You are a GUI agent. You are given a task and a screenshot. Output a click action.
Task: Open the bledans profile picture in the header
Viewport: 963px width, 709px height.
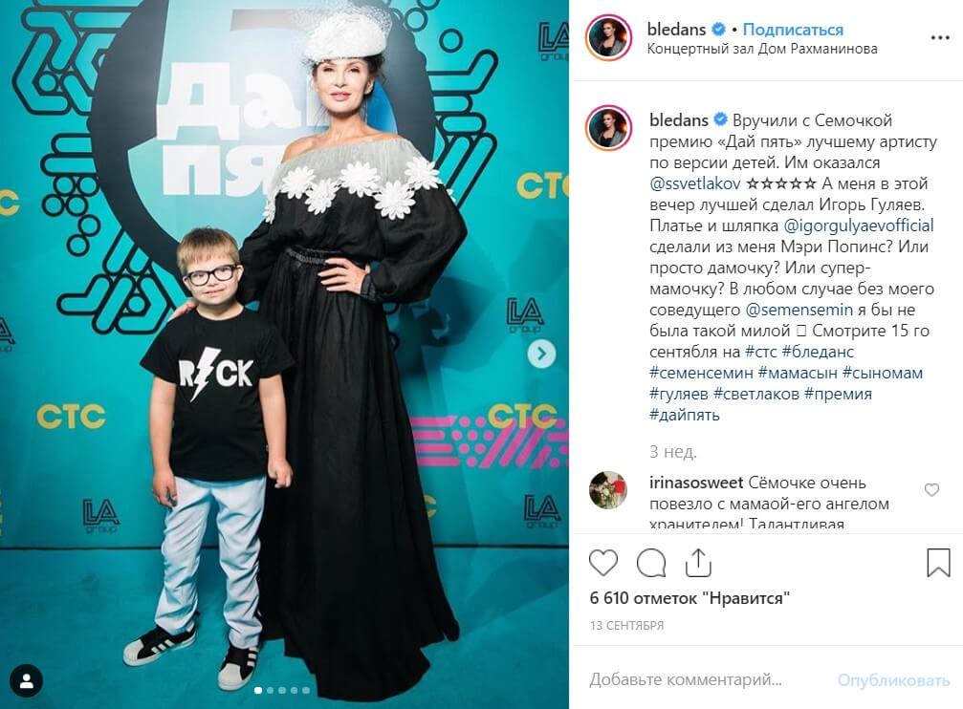[x=608, y=37]
